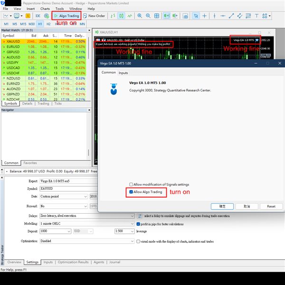The height and width of the screenshot is (285, 285).
Task: Select the equidistant channel tool
Action: [240, 16]
